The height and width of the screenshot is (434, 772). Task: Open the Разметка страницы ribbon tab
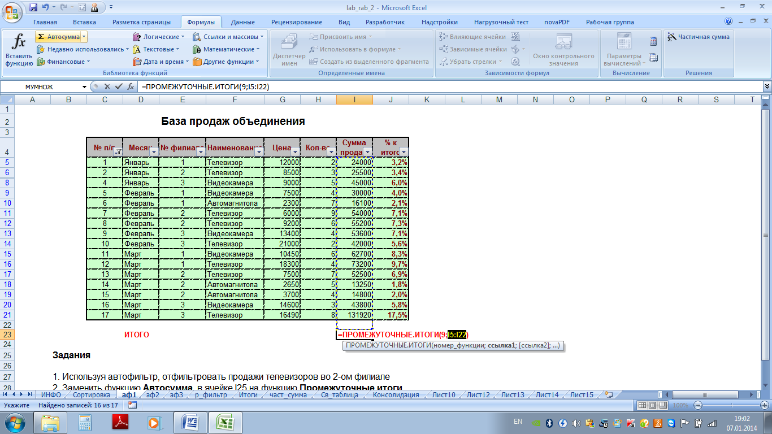141,22
